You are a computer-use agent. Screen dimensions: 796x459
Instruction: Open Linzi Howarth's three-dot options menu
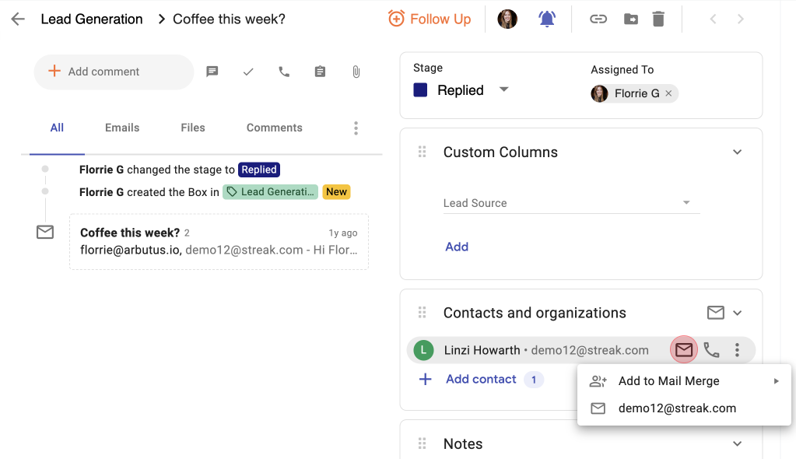[737, 350]
